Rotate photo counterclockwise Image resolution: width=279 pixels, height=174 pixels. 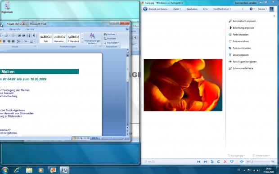[212, 161]
